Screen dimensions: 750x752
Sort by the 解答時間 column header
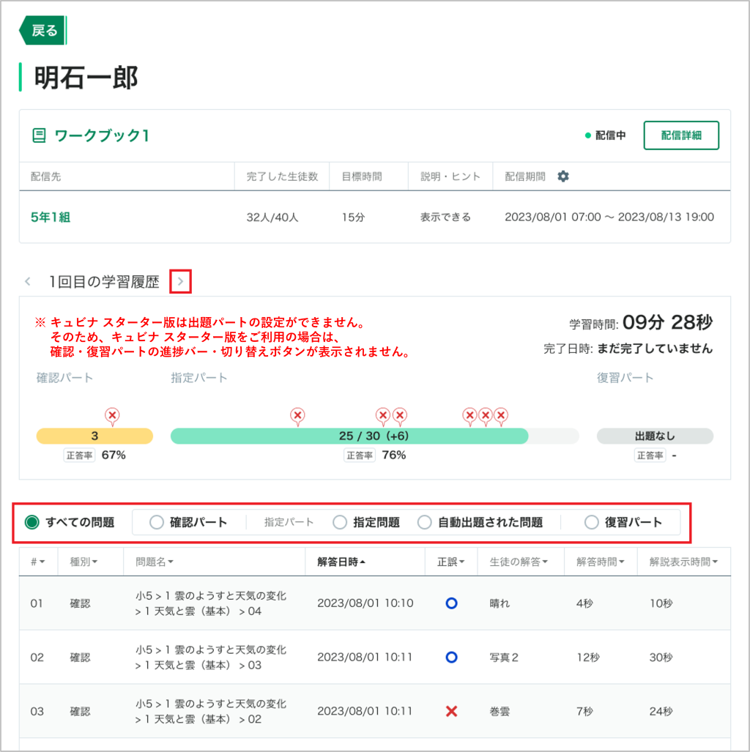[600, 562]
